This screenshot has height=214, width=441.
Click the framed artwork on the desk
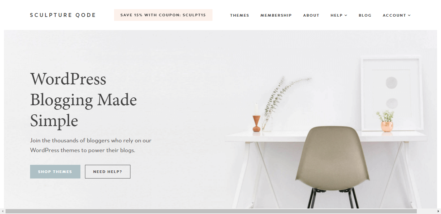[x=392, y=93]
